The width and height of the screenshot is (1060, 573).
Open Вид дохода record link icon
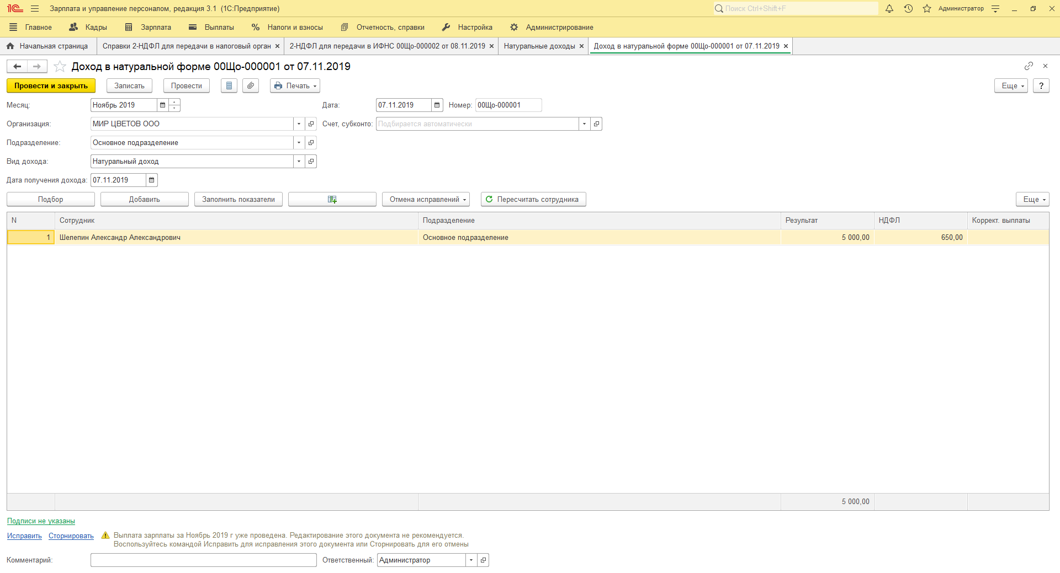pyautogui.click(x=311, y=161)
